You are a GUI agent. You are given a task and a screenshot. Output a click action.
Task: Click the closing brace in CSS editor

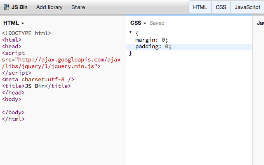click(x=130, y=53)
